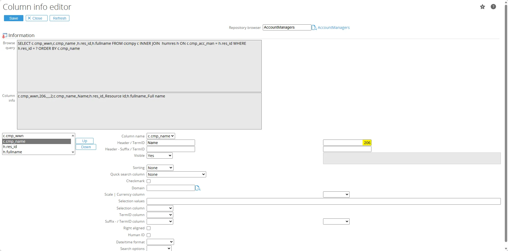Click page vertical scrollbar
Viewport: 508px width, 251px height.
point(506,123)
